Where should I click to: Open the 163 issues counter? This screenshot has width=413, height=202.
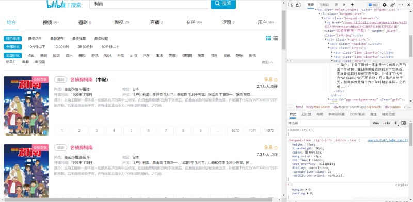[373, 5]
